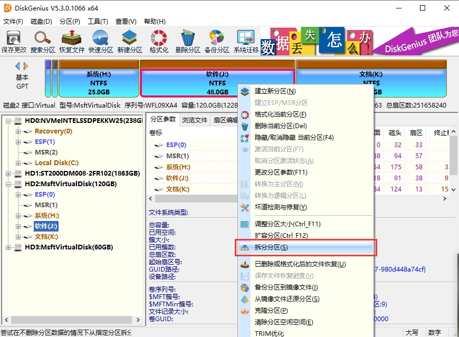Expand the HD1:ST2000DM008 disk node
Viewport: 459px width, 337px height.
(x=9, y=174)
